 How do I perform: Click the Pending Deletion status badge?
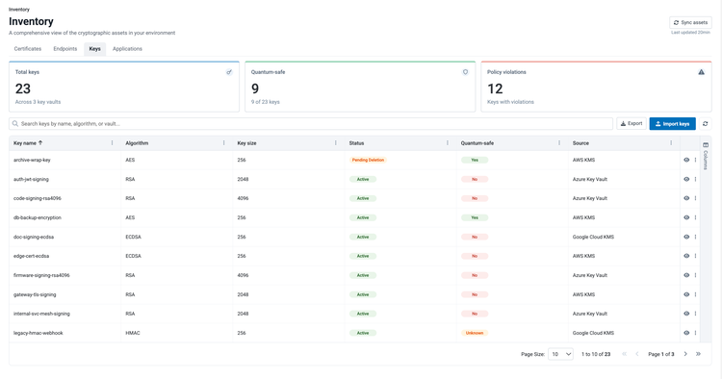(368, 160)
